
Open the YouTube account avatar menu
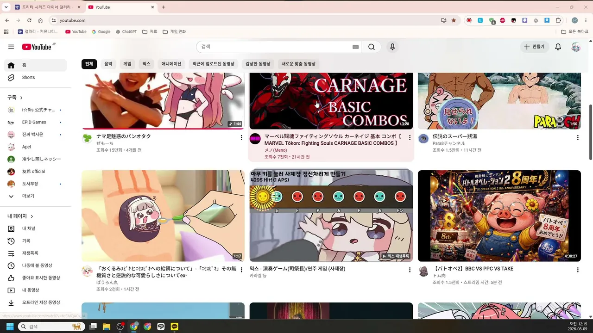pyautogui.click(x=576, y=47)
